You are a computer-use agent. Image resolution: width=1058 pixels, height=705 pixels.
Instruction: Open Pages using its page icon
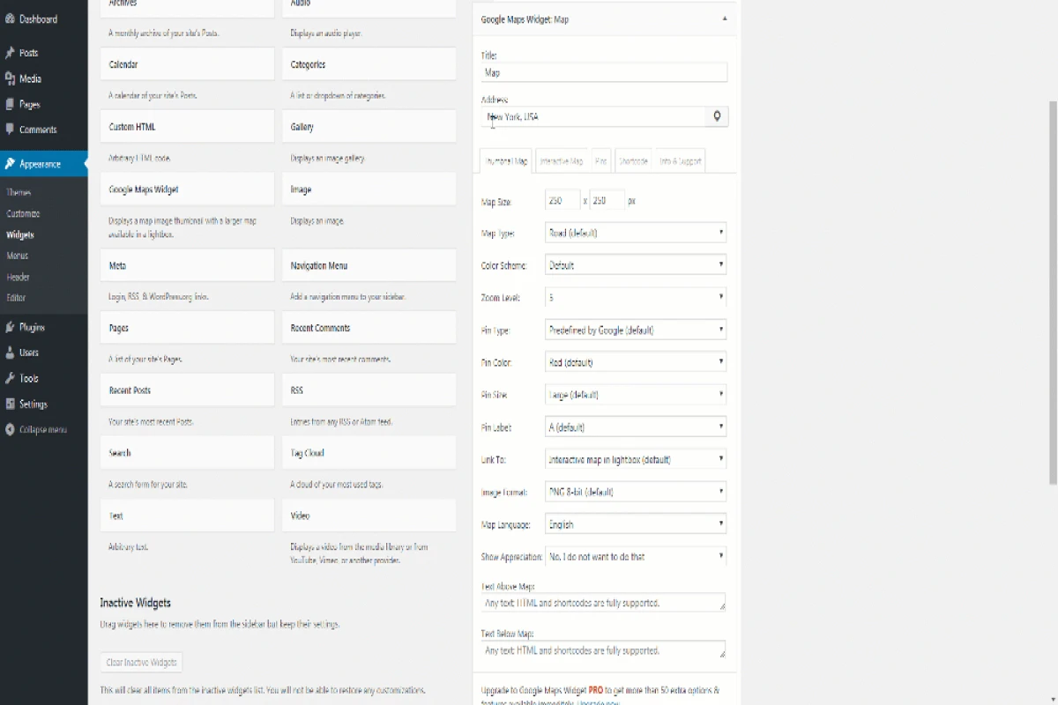pos(11,104)
